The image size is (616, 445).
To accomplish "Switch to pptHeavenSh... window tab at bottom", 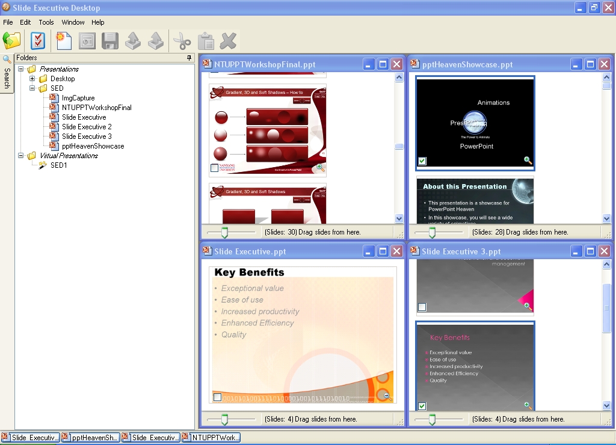I will 90,438.
